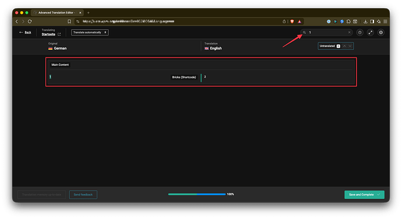Click the Translate automatically button
This screenshot has width=402, height=218.
pyautogui.click(x=90, y=33)
